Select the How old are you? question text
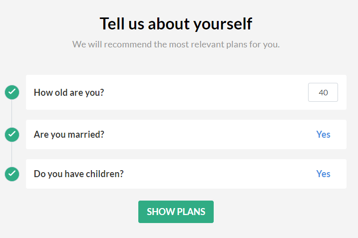The height and width of the screenshot is (238, 358). click(x=69, y=93)
